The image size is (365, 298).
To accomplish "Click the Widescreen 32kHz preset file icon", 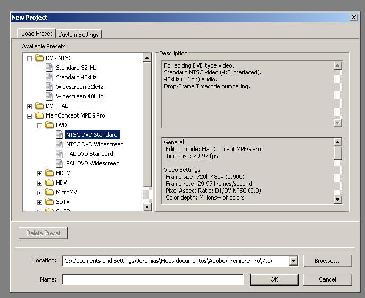I will (49, 87).
